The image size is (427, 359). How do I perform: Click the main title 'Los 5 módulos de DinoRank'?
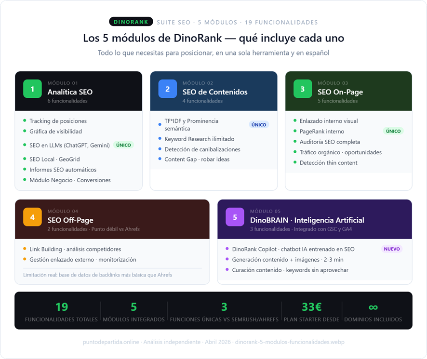(213, 38)
